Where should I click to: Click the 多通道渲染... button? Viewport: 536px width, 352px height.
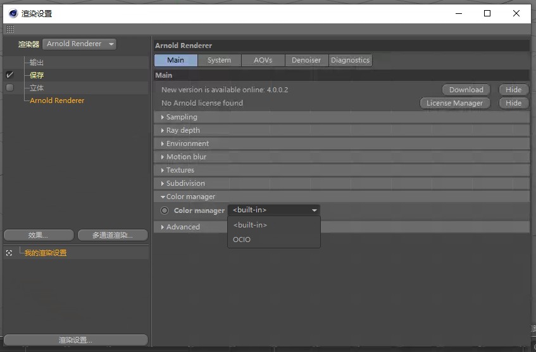[x=113, y=235]
